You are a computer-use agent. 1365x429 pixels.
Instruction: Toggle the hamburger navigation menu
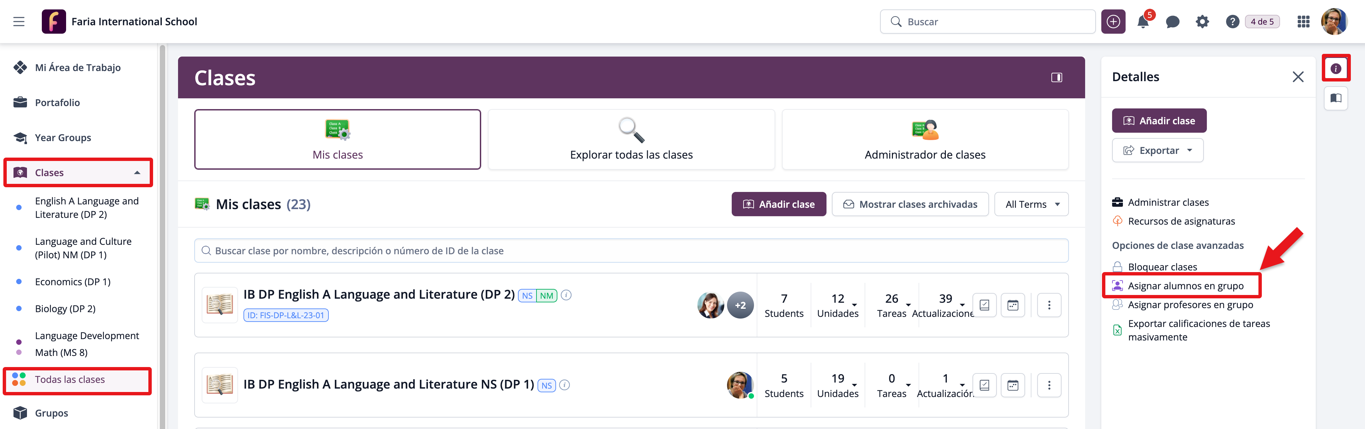click(19, 22)
